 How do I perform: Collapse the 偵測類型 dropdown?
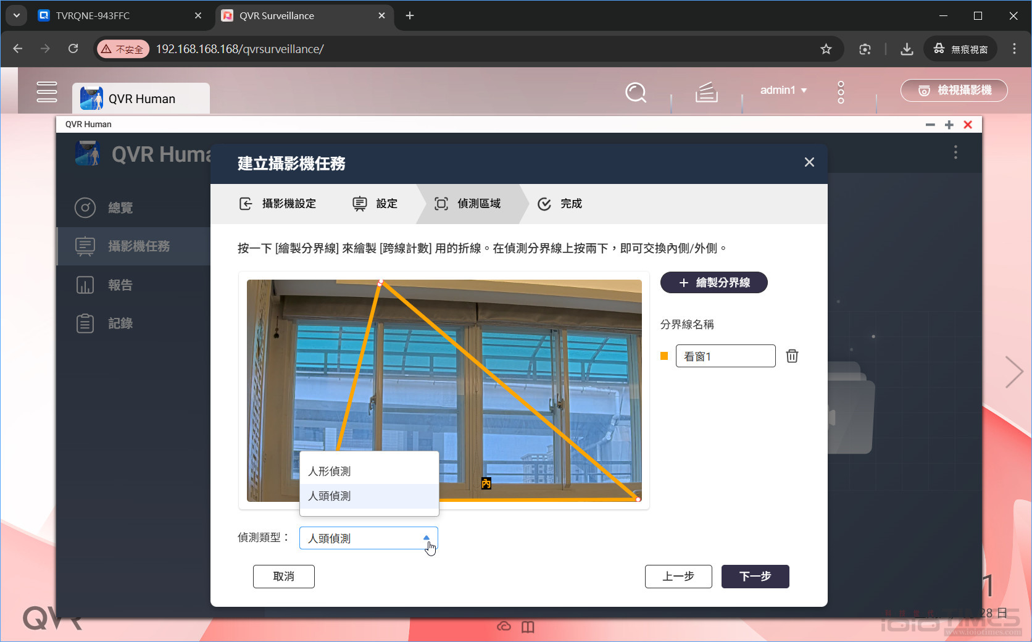click(x=427, y=538)
